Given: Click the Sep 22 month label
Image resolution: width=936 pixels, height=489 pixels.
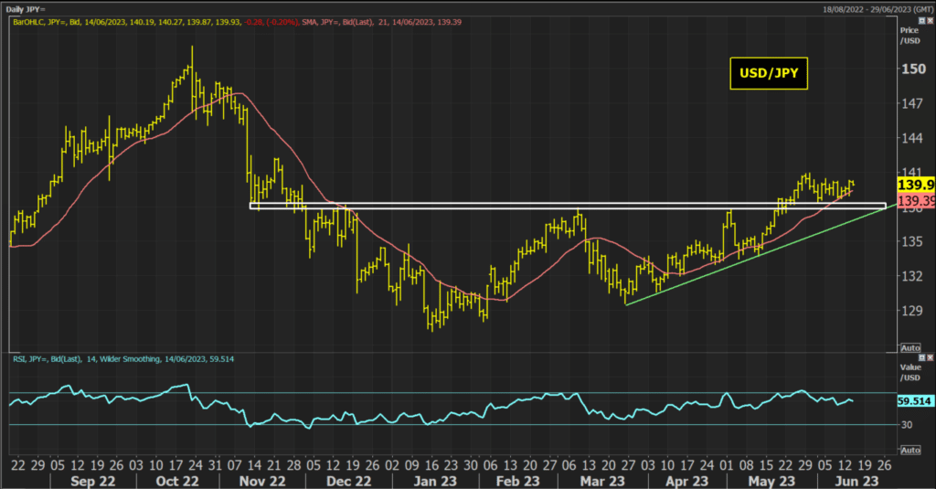Looking at the screenshot, I should pyautogui.click(x=92, y=482).
